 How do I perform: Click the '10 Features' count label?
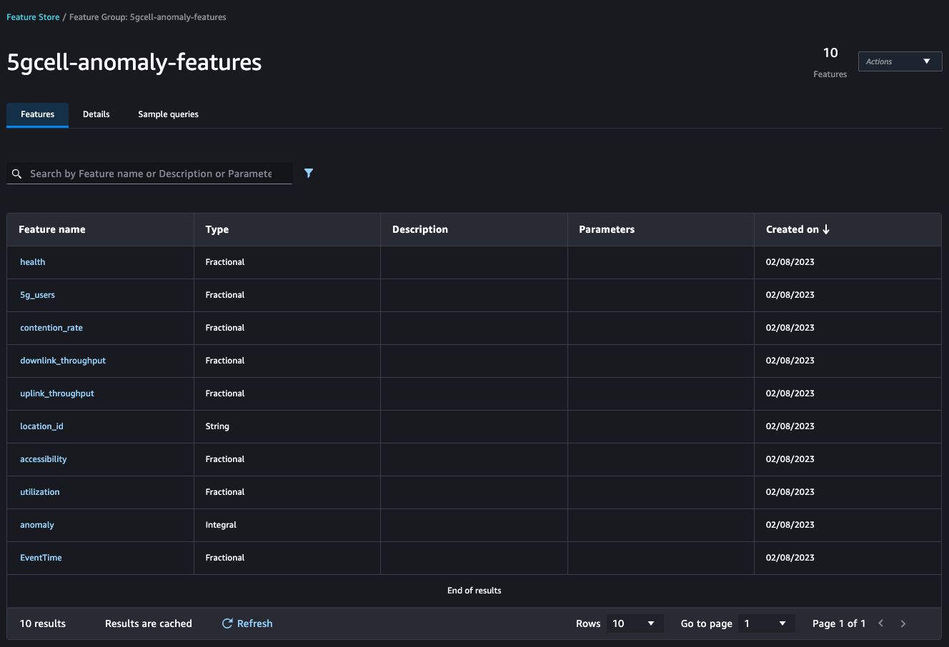click(x=830, y=62)
